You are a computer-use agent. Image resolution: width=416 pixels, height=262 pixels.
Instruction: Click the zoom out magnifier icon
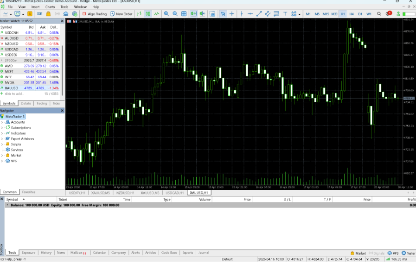click(175, 14)
